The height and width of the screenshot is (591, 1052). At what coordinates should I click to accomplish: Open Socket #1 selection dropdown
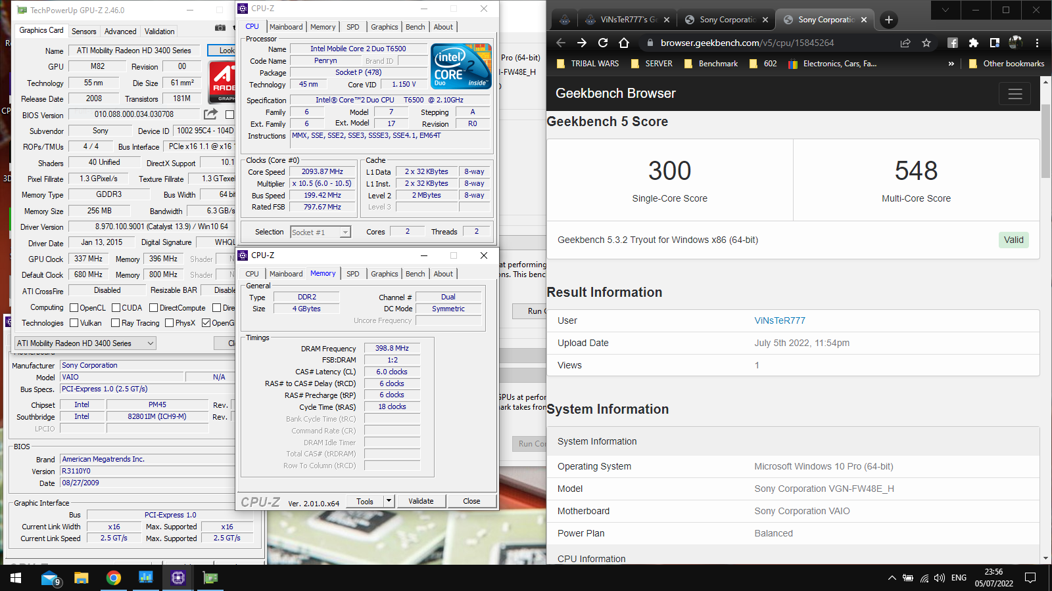[x=320, y=232]
